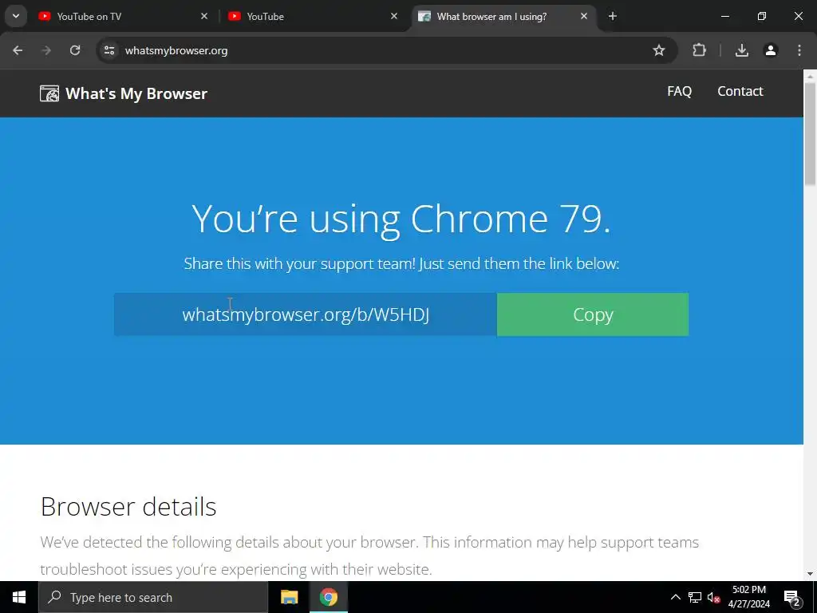Open the clock showing 5:02 PM

click(x=749, y=597)
